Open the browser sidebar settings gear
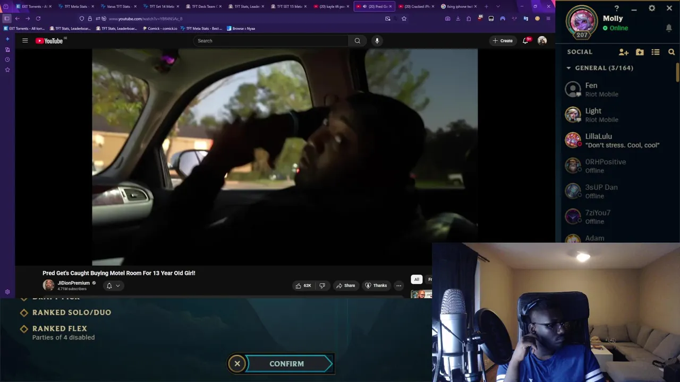 click(x=7, y=292)
